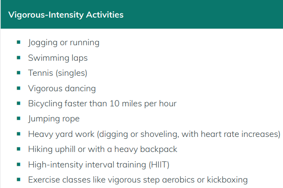This screenshot has height=188, width=283.
Task: Click the bullet beside Heavy yard work
Action: [19, 134]
